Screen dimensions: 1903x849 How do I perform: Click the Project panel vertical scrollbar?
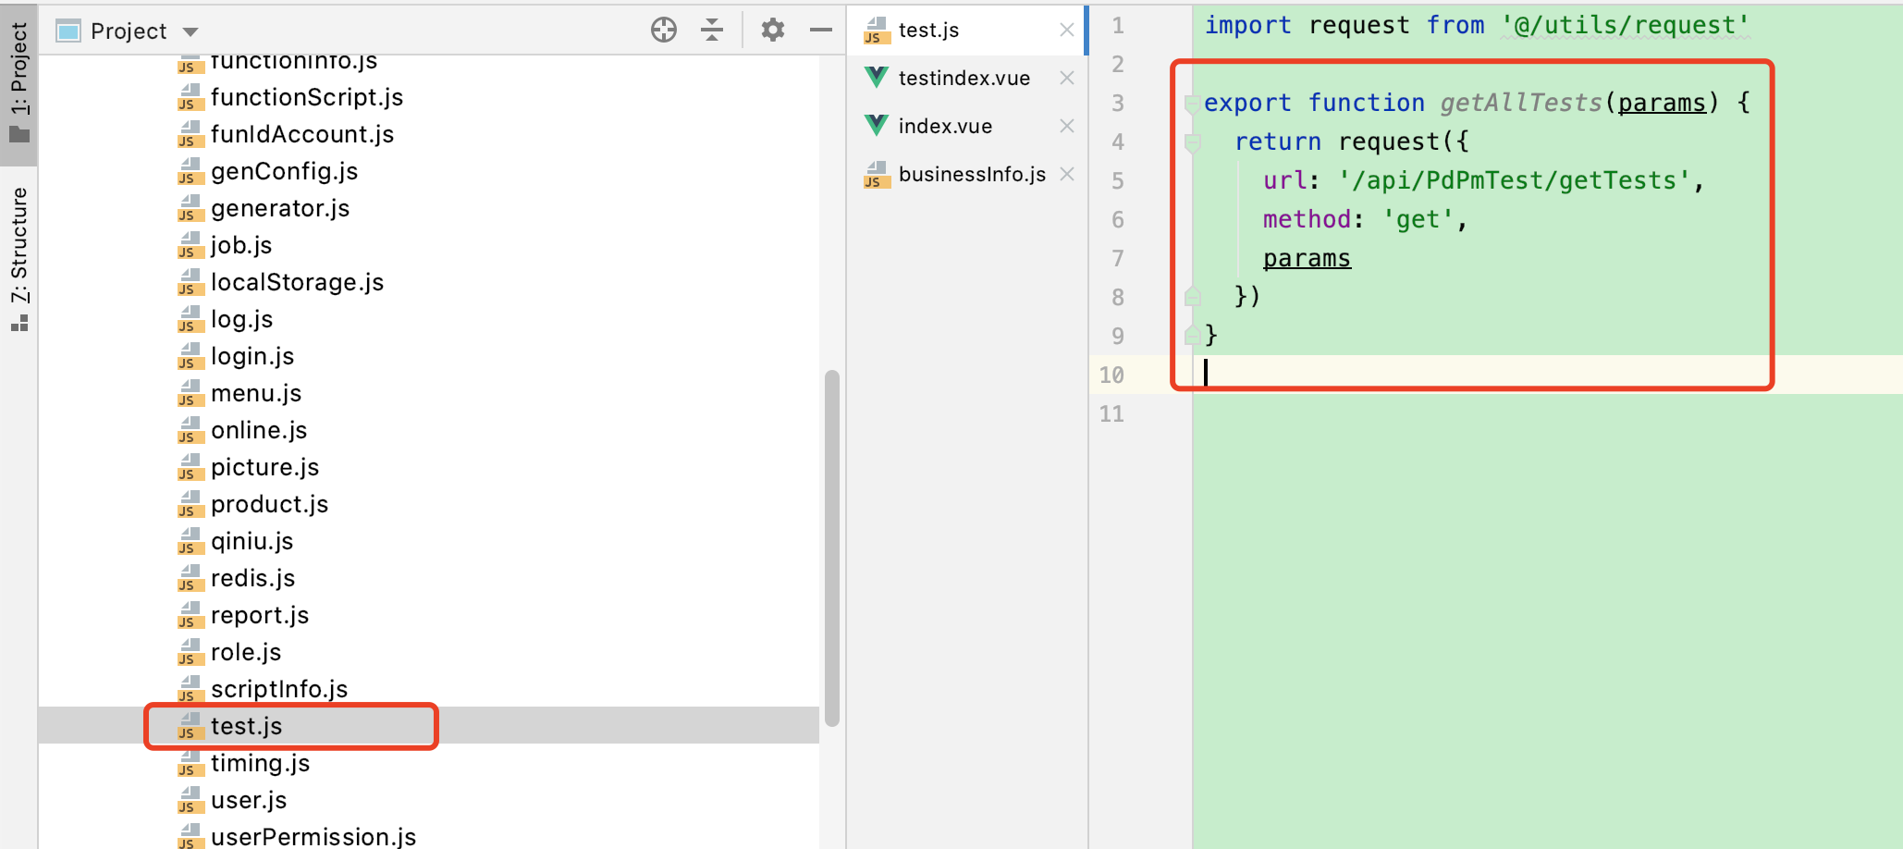tap(832, 548)
